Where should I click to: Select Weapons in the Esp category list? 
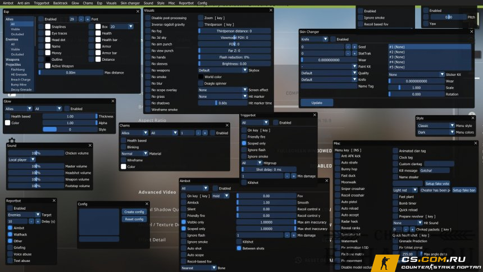(12, 60)
